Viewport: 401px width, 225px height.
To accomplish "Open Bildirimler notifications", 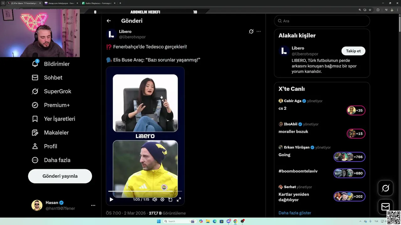I will pos(50,64).
